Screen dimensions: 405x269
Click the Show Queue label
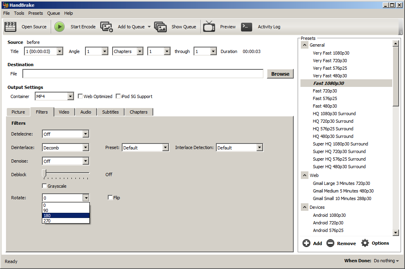coord(184,27)
